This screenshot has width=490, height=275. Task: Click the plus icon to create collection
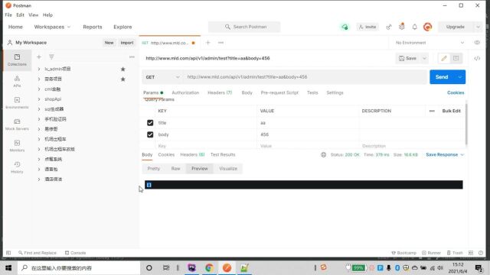(x=39, y=57)
